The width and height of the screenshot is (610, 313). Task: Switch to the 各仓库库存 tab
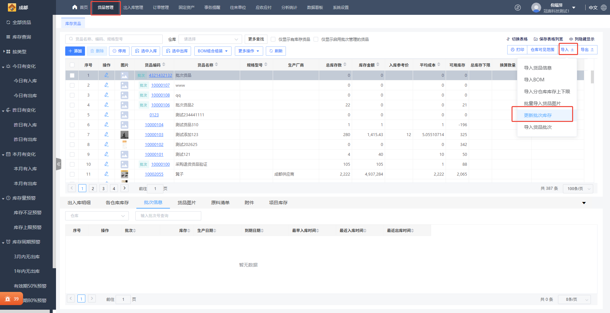point(117,203)
